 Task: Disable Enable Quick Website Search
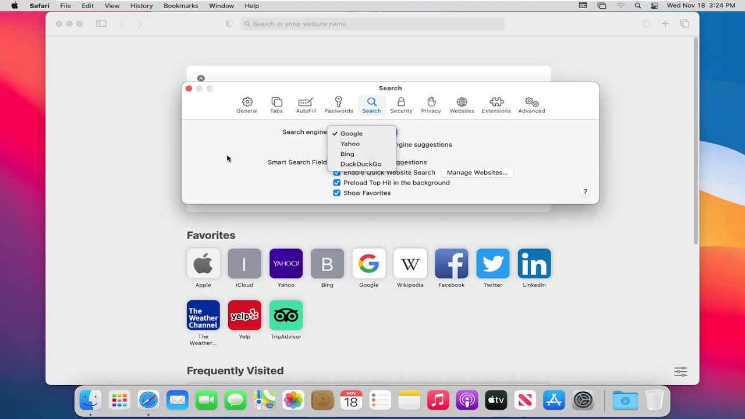coord(336,172)
